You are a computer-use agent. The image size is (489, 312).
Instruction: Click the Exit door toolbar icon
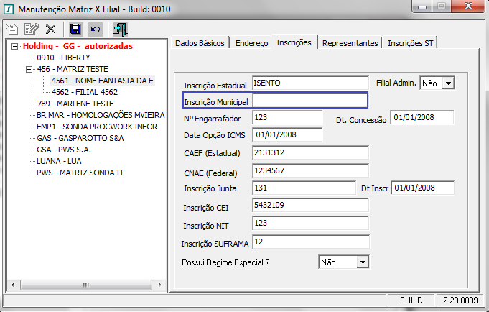click(x=121, y=29)
